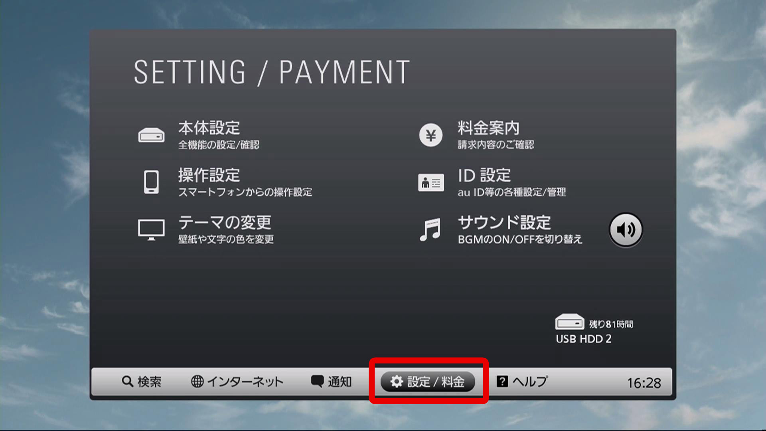Open インターネット in the bottom bar
766x431 pixels.
[237, 382]
